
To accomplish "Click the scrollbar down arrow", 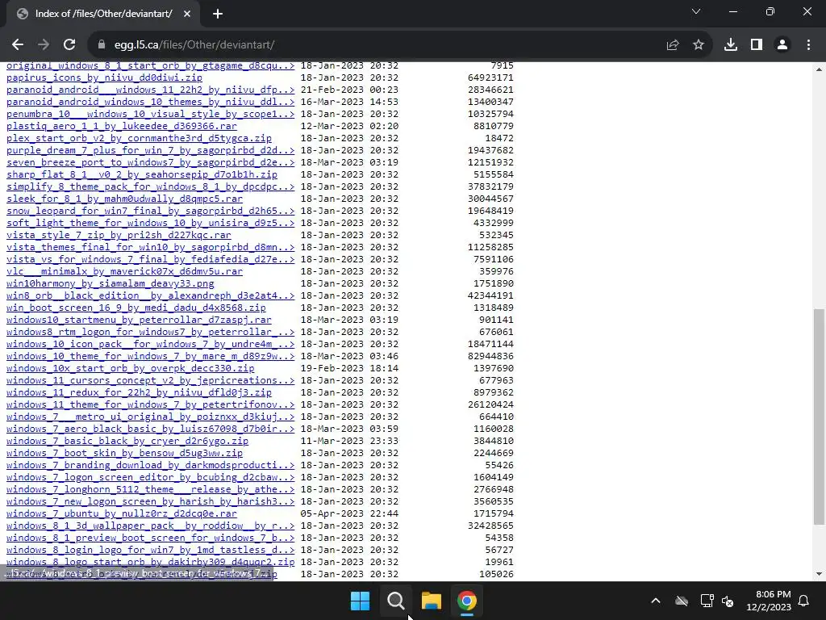I will pos(819,574).
